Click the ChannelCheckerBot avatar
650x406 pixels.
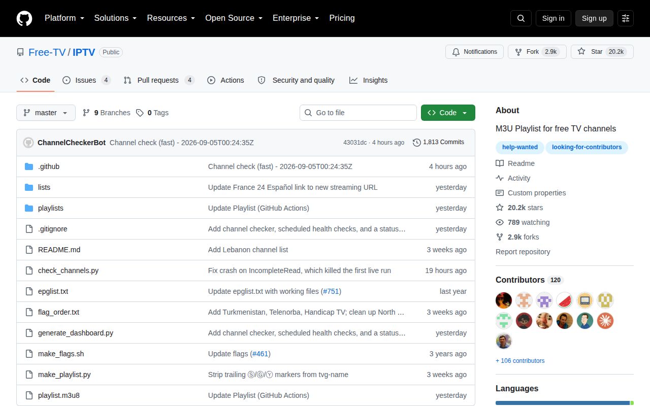(x=28, y=143)
